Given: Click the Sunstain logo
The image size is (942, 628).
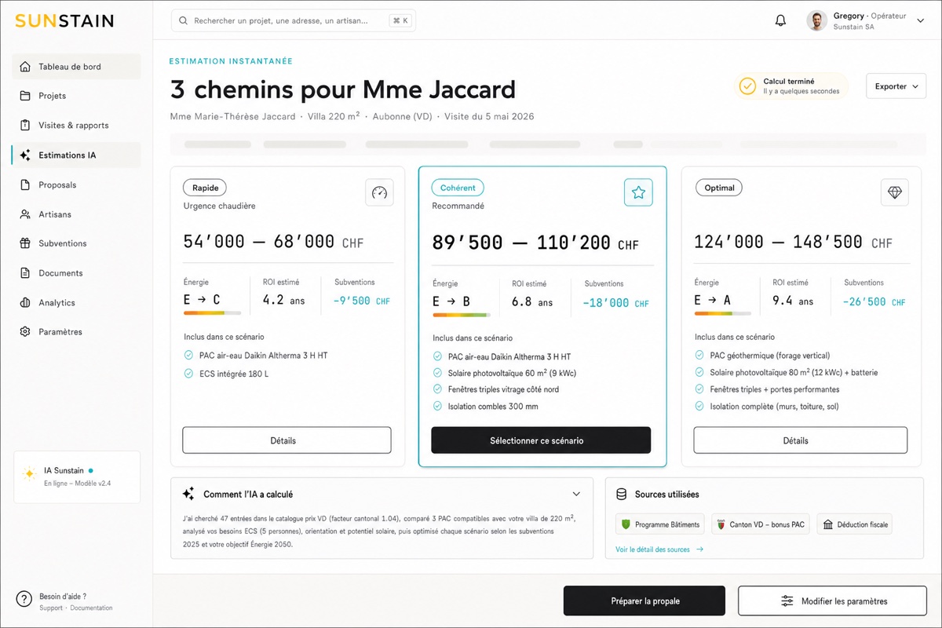Looking at the screenshot, I should (64, 21).
